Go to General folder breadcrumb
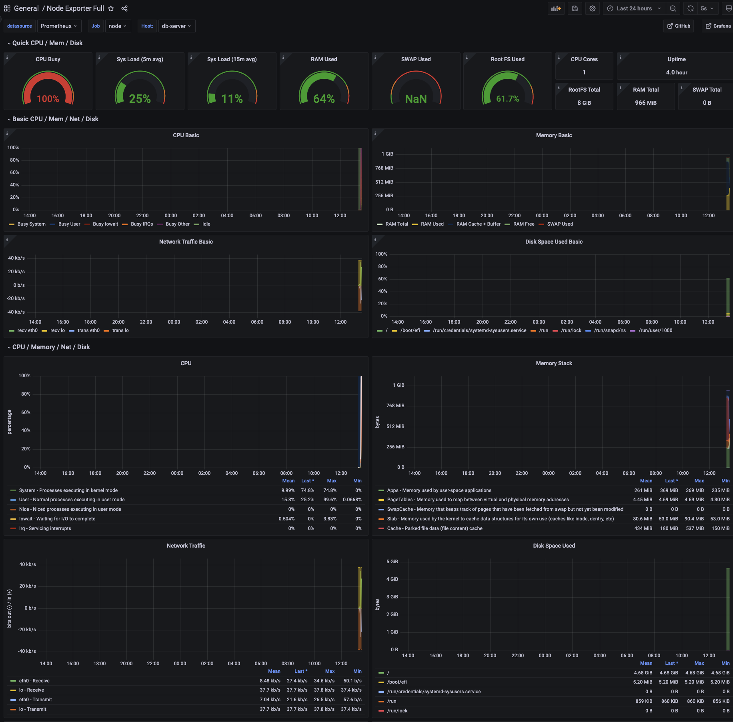The height and width of the screenshot is (722, 733). pos(26,8)
